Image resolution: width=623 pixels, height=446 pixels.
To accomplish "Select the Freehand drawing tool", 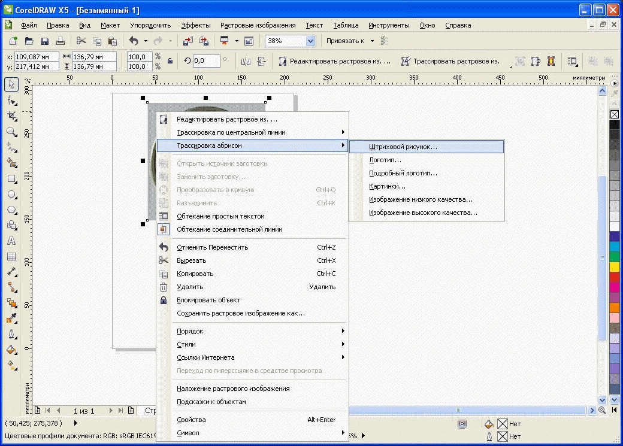I will tap(11, 147).
